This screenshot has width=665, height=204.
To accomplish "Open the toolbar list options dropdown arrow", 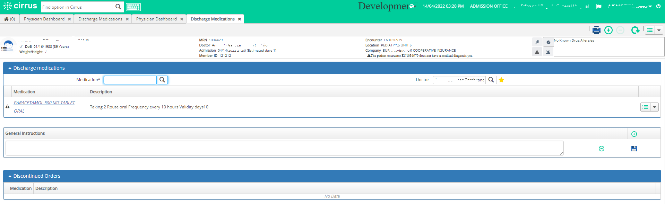I will click(x=659, y=30).
